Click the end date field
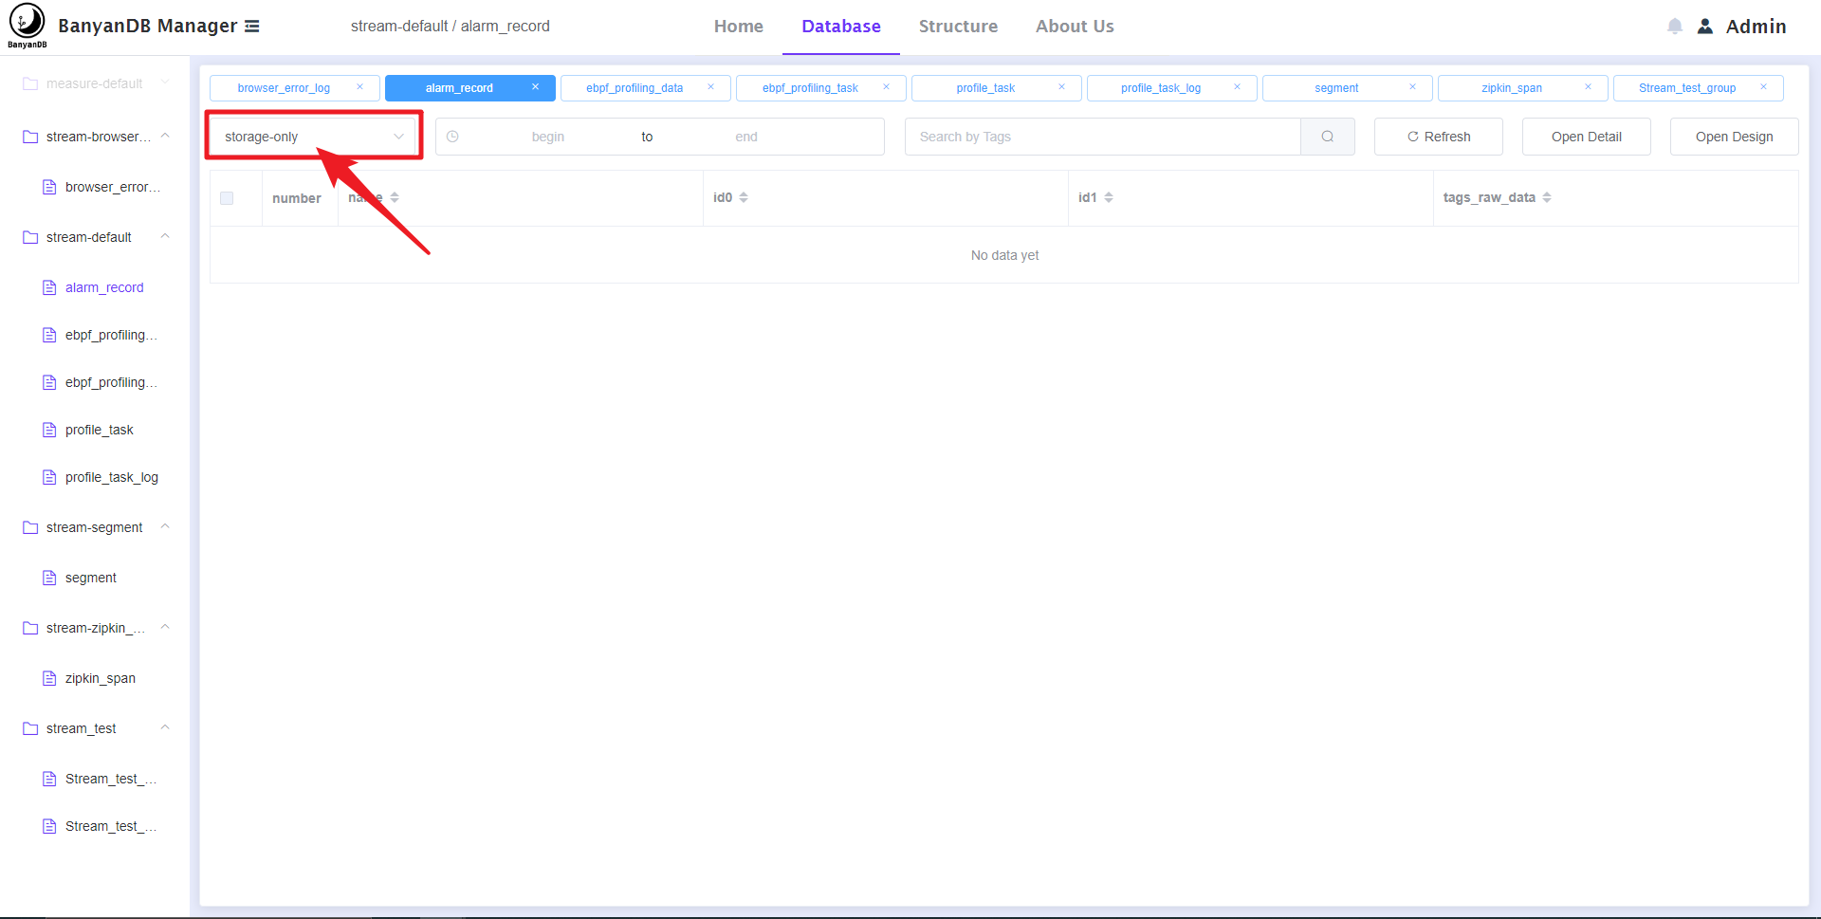The height and width of the screenshot is (919, 1821). (746, 137)
